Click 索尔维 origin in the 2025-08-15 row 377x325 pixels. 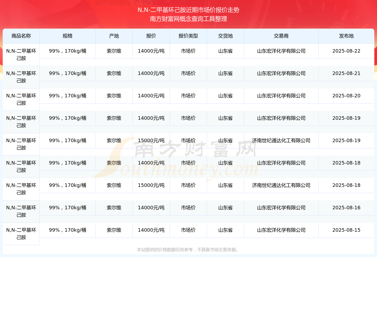click(x=114, y=230)
